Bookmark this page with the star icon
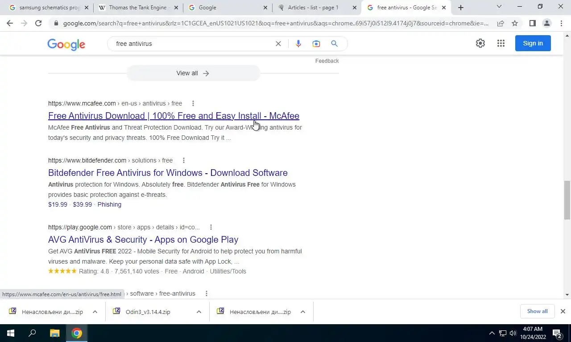The width and height of the screenshot is (571, 342). pos(515,23)
